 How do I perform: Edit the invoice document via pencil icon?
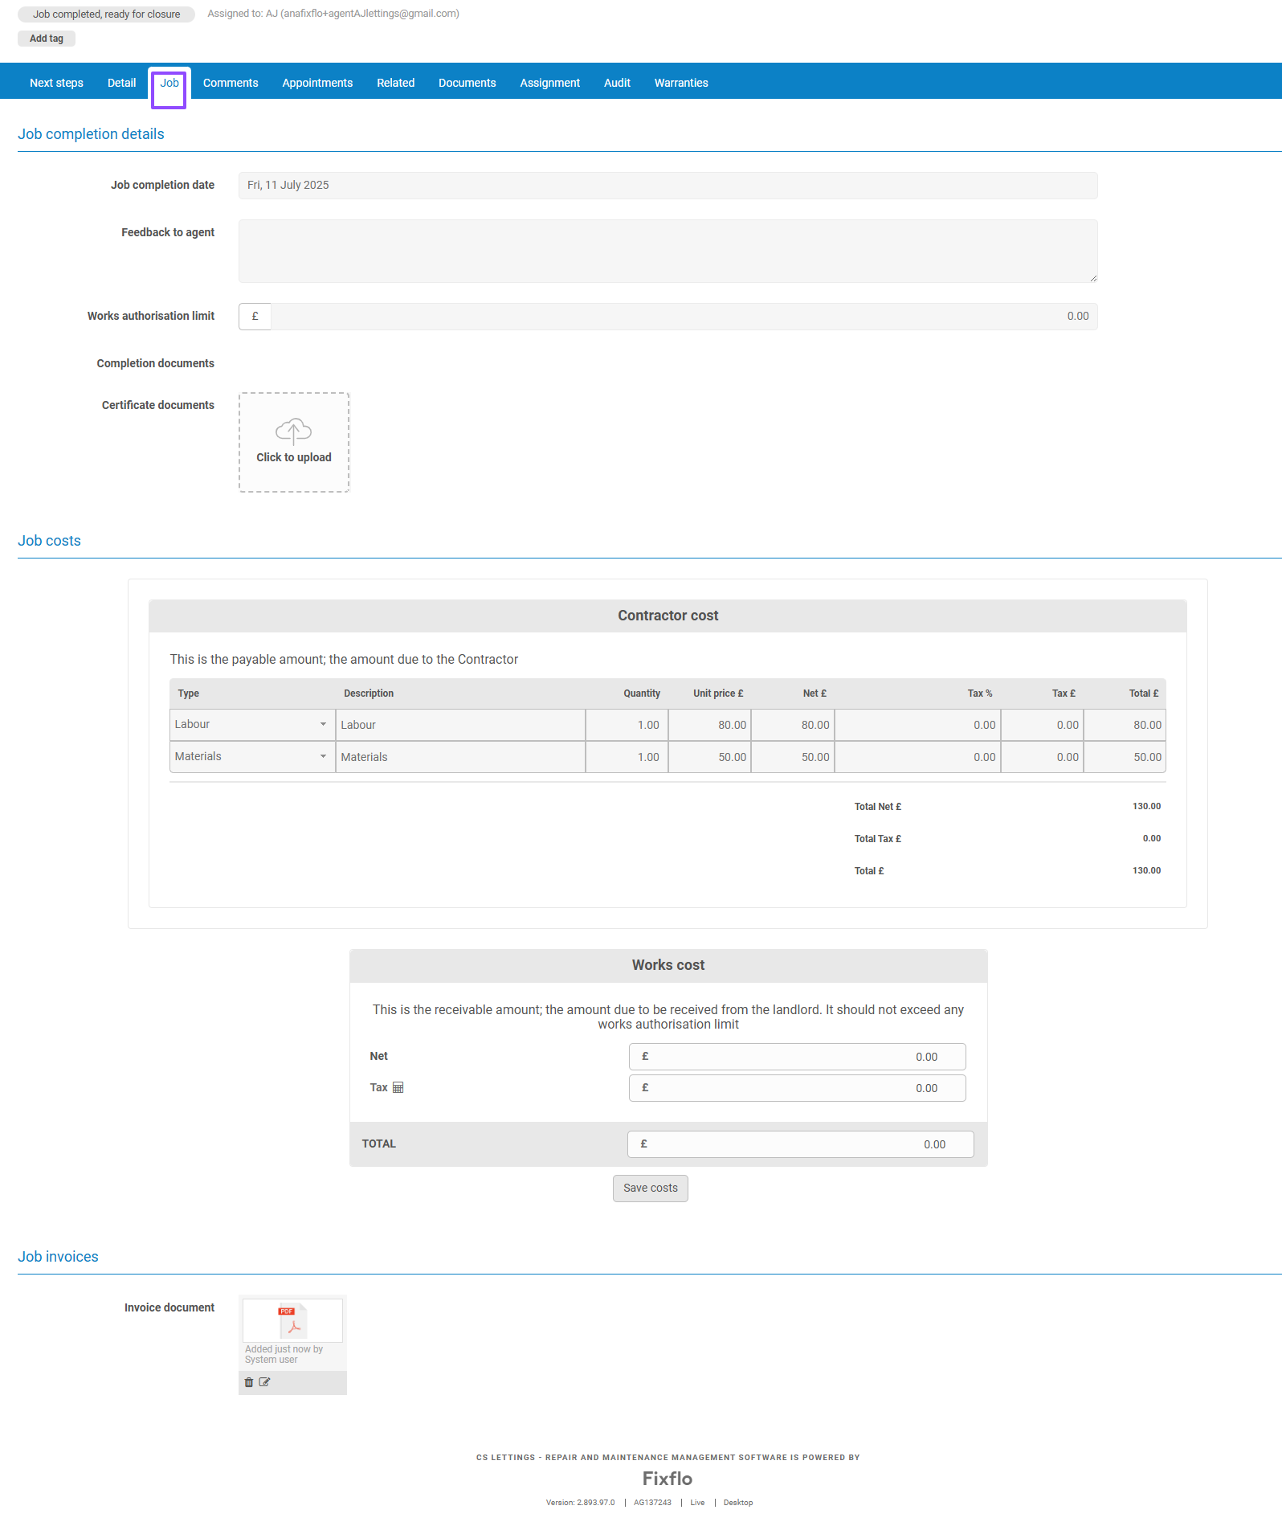point(264,1382)
